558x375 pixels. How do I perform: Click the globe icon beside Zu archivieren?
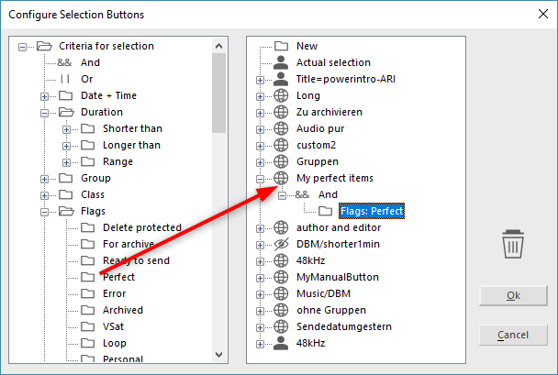(282, 112)
